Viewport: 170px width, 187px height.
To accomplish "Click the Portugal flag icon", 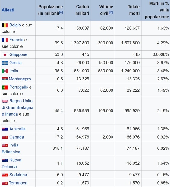I will (x=5, y=87).
